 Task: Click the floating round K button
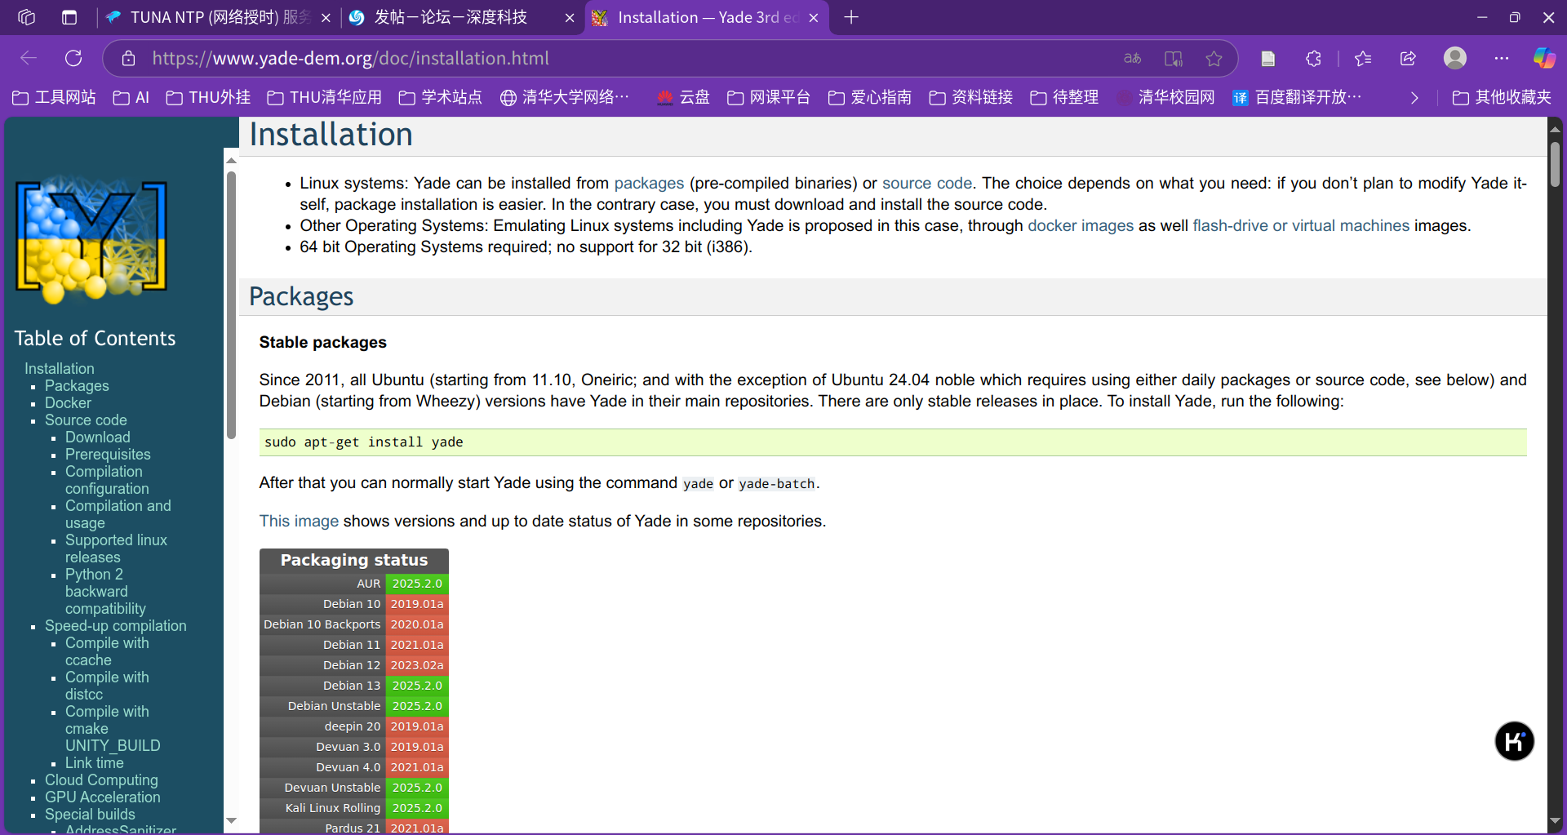tap(1514, 741)
